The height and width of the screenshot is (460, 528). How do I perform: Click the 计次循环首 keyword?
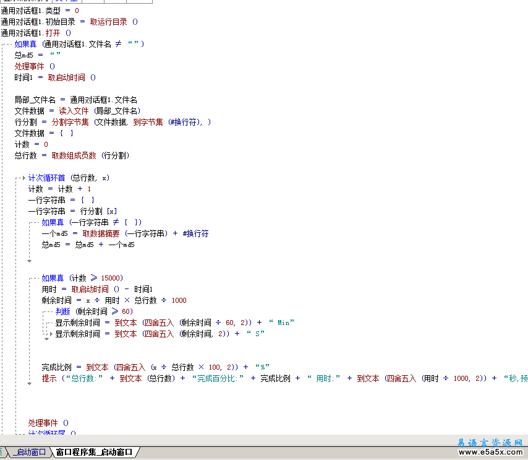[x=46, y=178]
